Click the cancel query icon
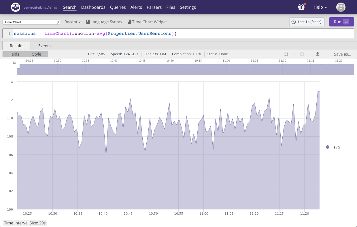357x227 pixels. pyautogui.click(x=302, y=54)
